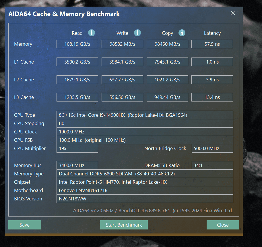Click the DRAM:FSB Ratio value 34:1

pyautogui.click(x=212, y=165)
